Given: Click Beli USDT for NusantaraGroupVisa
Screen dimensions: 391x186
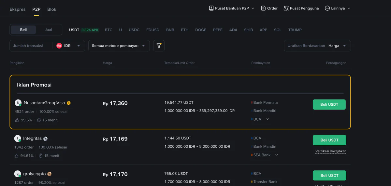Looking at the screenshot, I should (329, 104).
